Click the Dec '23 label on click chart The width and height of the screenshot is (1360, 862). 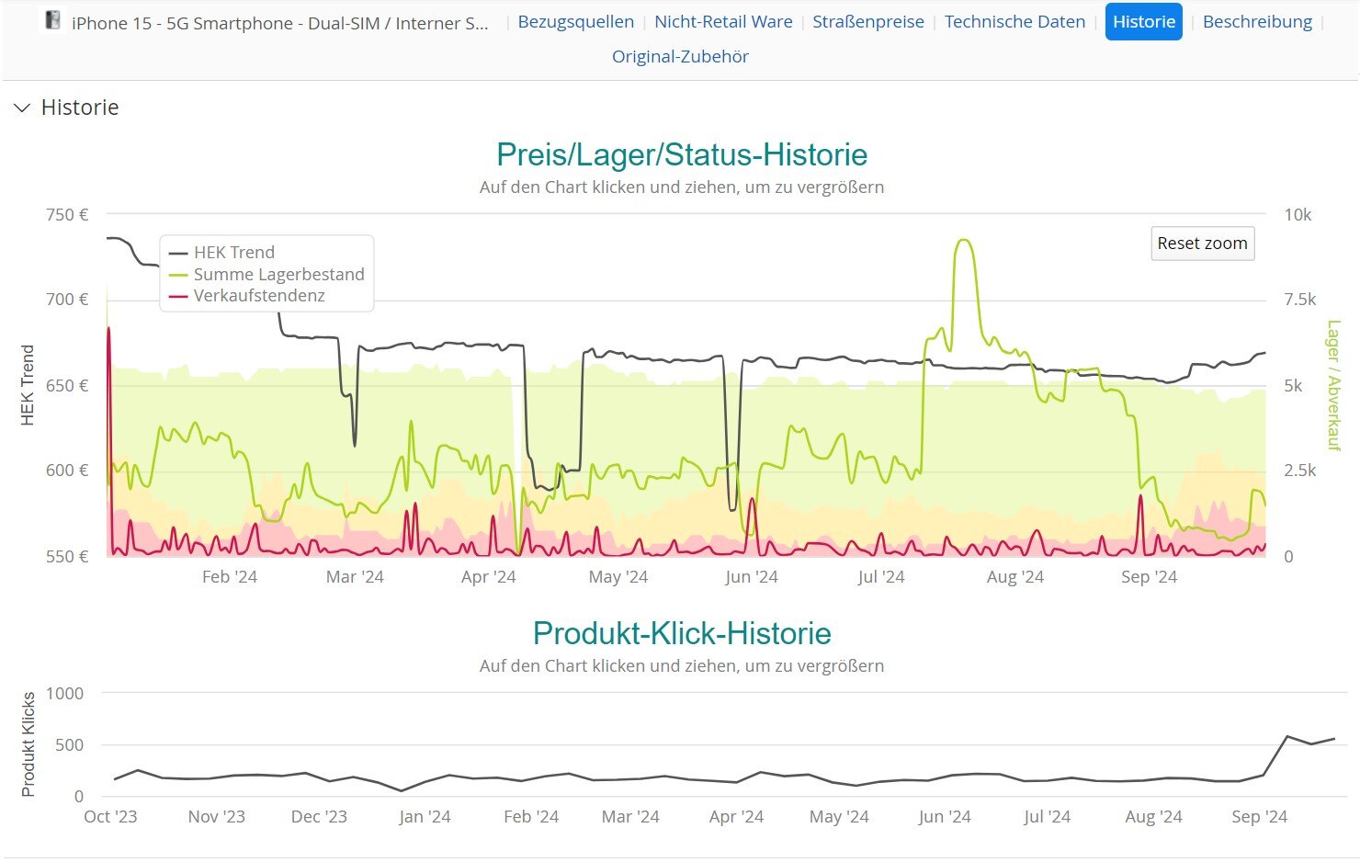pos(319,817)
